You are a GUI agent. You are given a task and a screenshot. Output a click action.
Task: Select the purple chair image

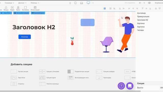click(107, 45)
